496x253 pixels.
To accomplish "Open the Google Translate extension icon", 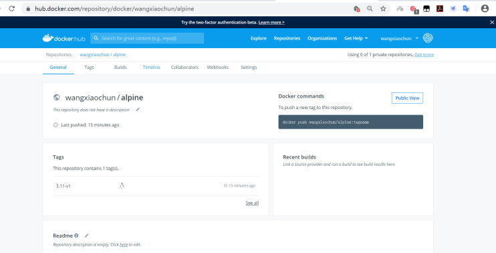I will pos(466,9).
